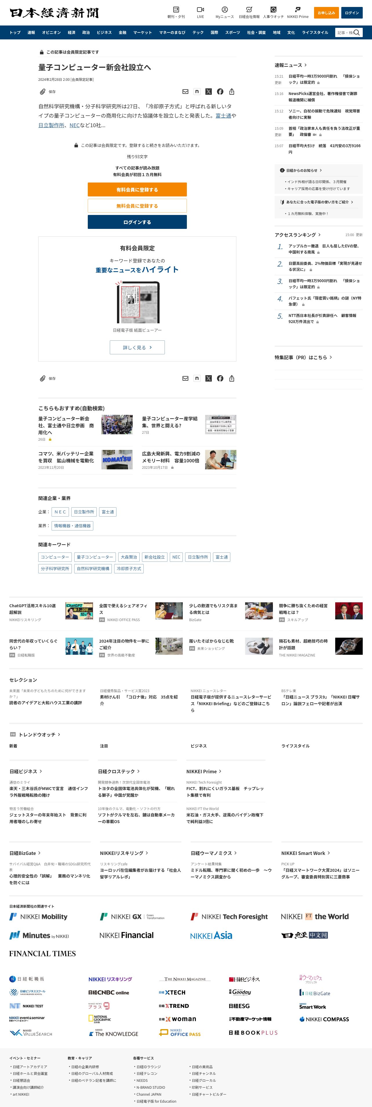Select the 冷却原子方式 keyword tag
The image size is (372, 1107).
point(129,568)
